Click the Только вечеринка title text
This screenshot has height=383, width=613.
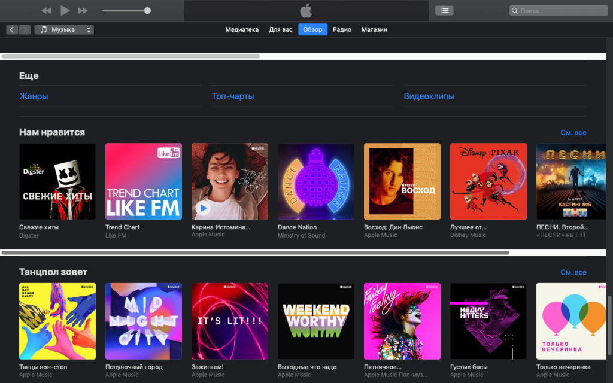click(563, 367)
